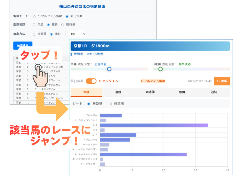Open the 追切 tab

click(214, 92)
